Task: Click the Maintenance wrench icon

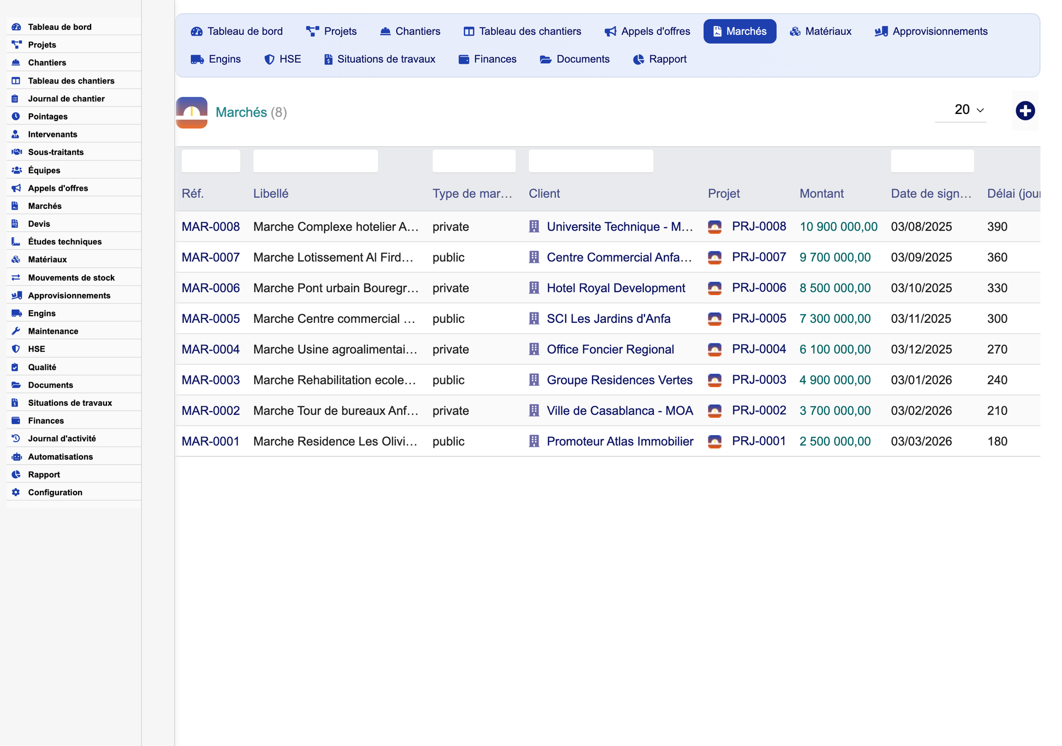Action: [x=16, y=331]
